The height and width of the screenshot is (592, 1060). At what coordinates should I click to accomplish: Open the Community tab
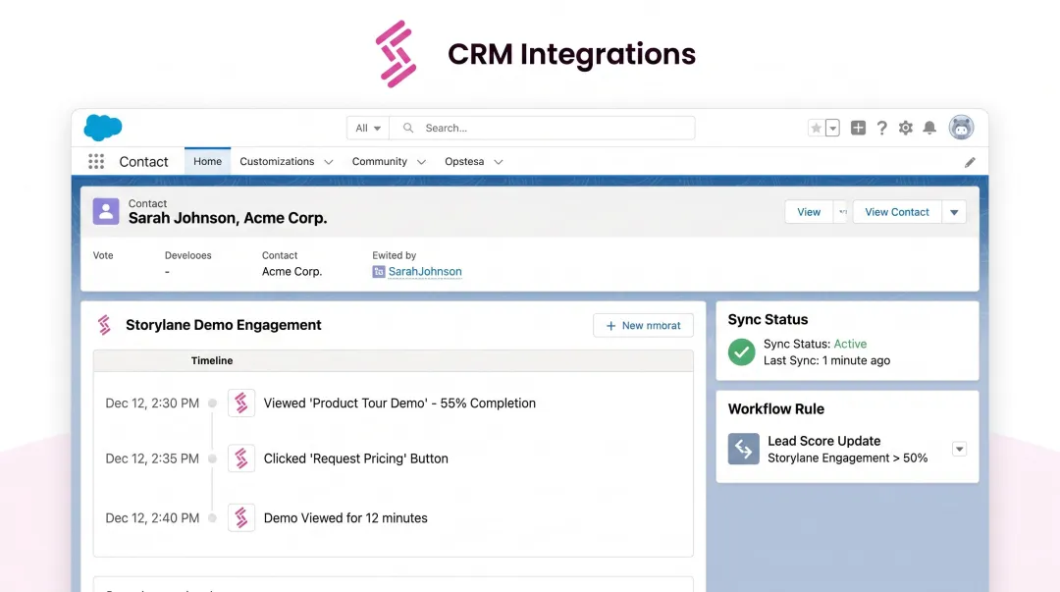[379, 162]
